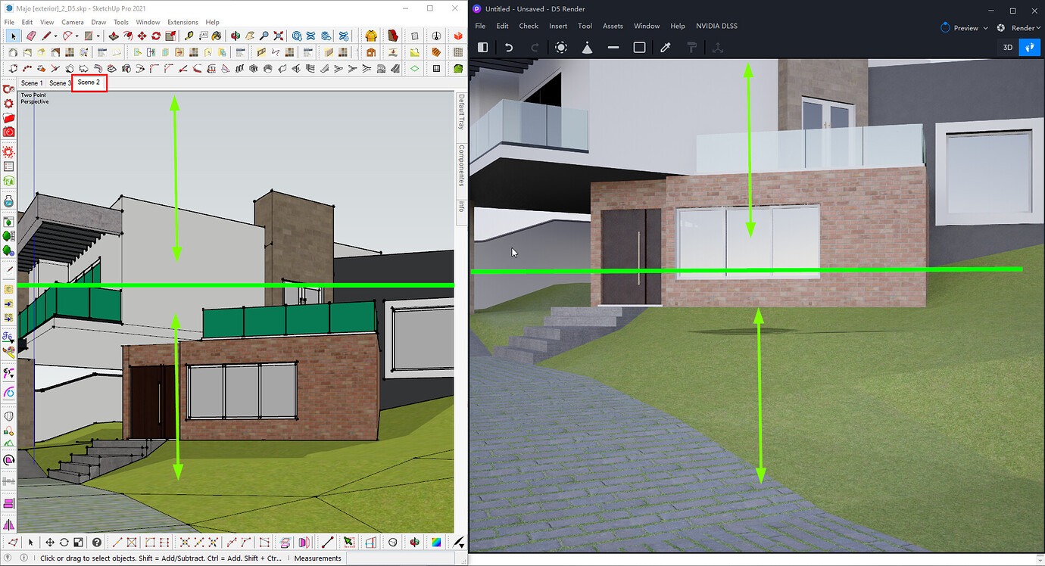The width and height of the screenshot is (1045, 566).
Task: Click the Camera menu in SketchUp
Action: (x=73, y=22)
